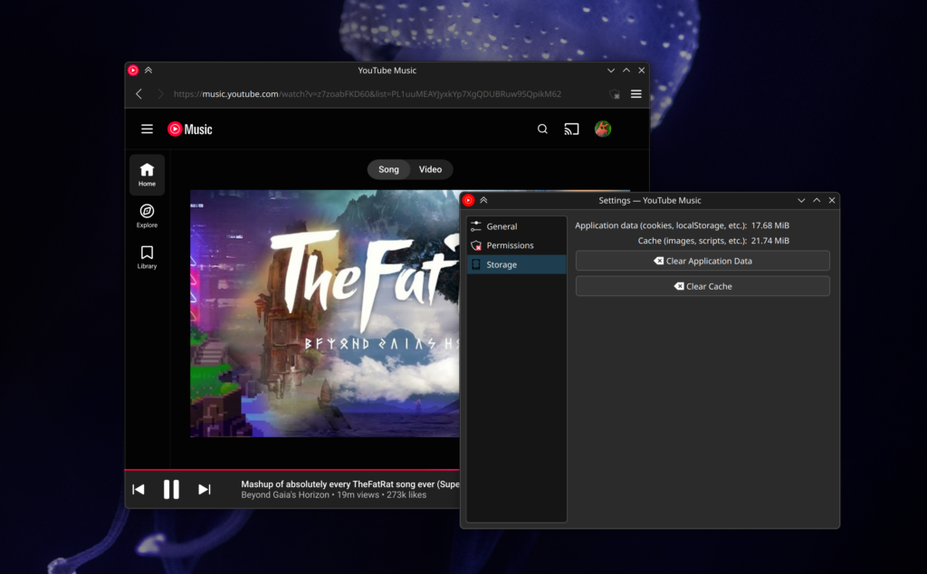Pause the current song
The image size is (927, 574).
(x=171, y=490)
